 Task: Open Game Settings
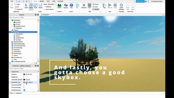coord(121,7)
